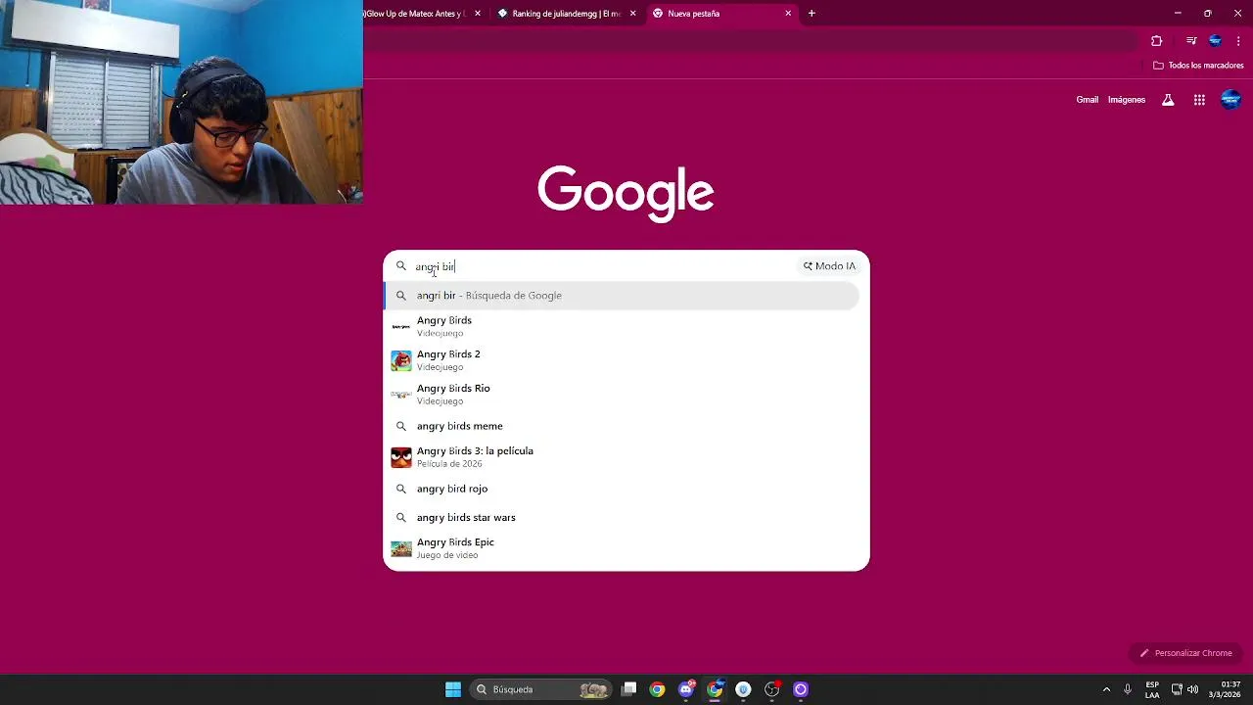Open the Todos los marcadores folder
The image size is (1253, 705).
point(1198,66)
